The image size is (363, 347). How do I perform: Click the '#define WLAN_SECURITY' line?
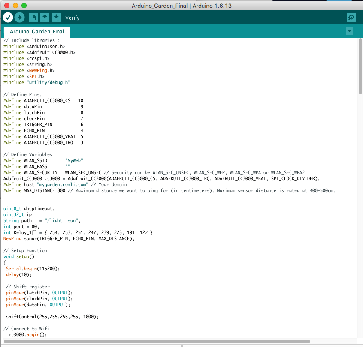pos(154,173)
